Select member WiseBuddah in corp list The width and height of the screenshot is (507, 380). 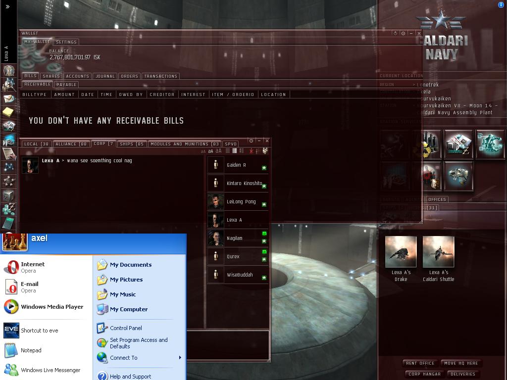tap(238, 275)
